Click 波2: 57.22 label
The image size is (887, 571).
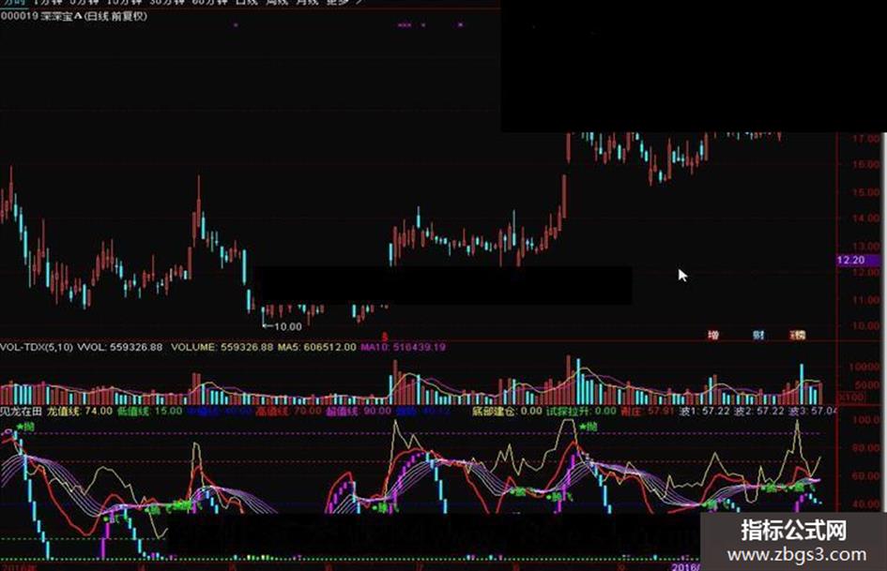point(759,411)
